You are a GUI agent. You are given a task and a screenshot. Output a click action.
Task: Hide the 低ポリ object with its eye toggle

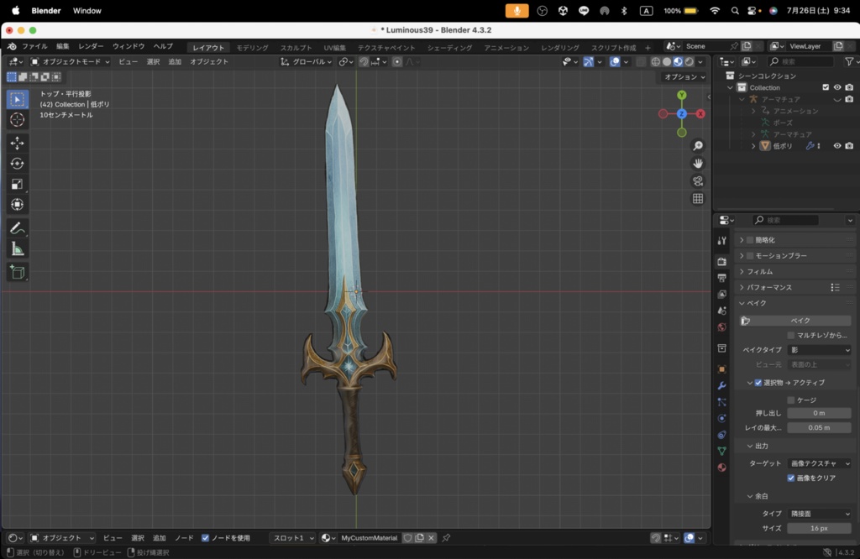[836, 145]
